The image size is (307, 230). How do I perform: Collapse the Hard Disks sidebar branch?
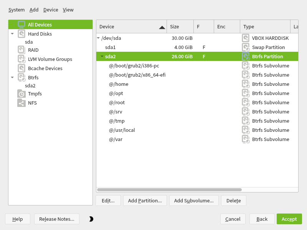tap(12, 34)
